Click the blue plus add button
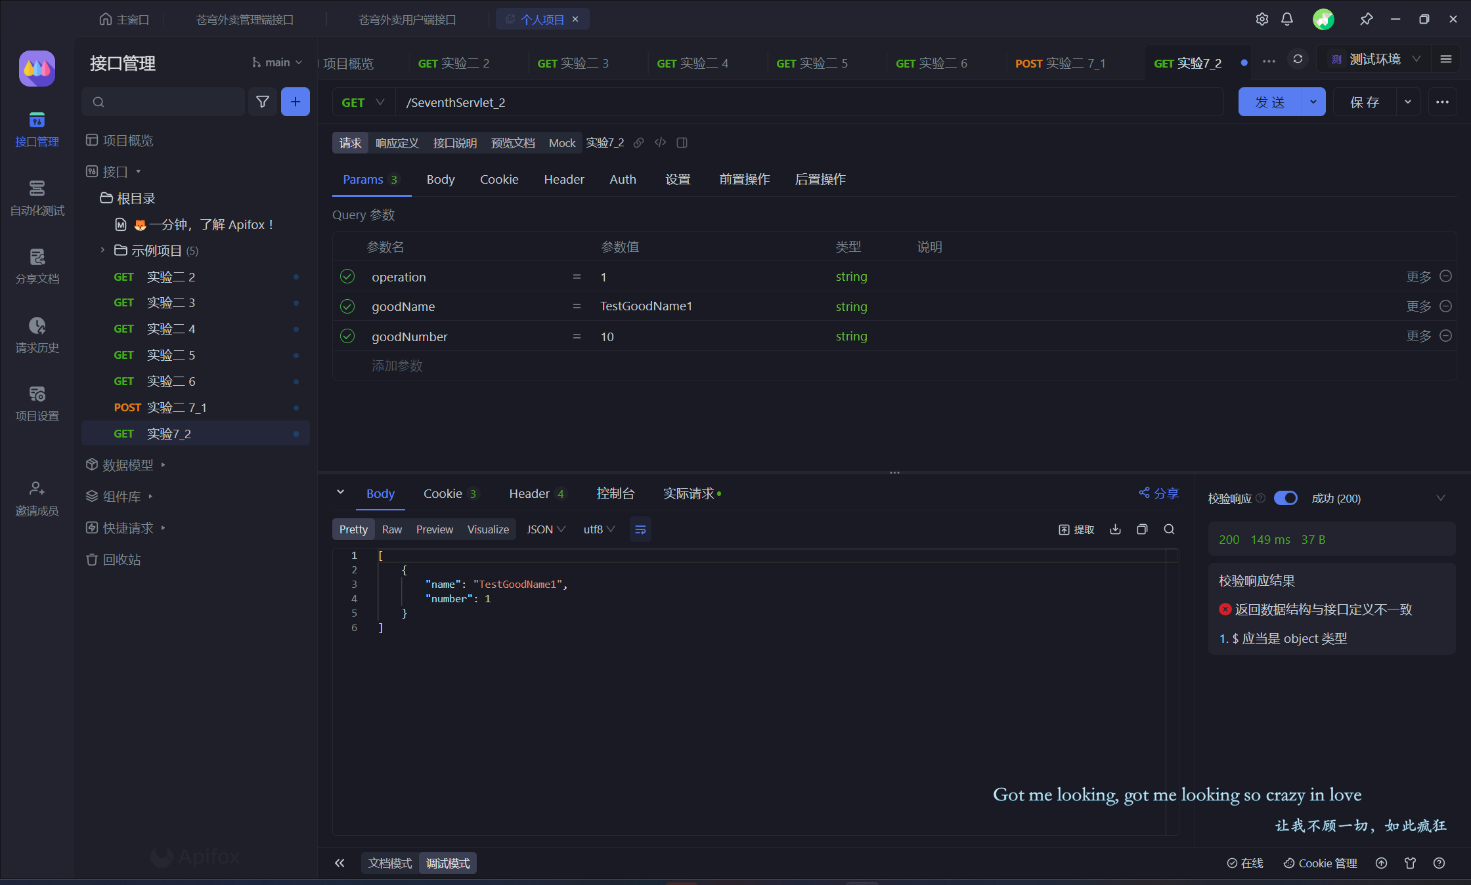The height and width of the screenshot is (885, 1471). 296,102
